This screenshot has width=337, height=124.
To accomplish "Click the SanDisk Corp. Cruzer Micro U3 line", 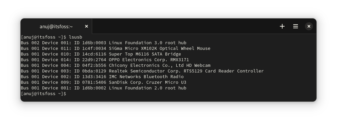I will pyautogui.click(x=104, y=82).
